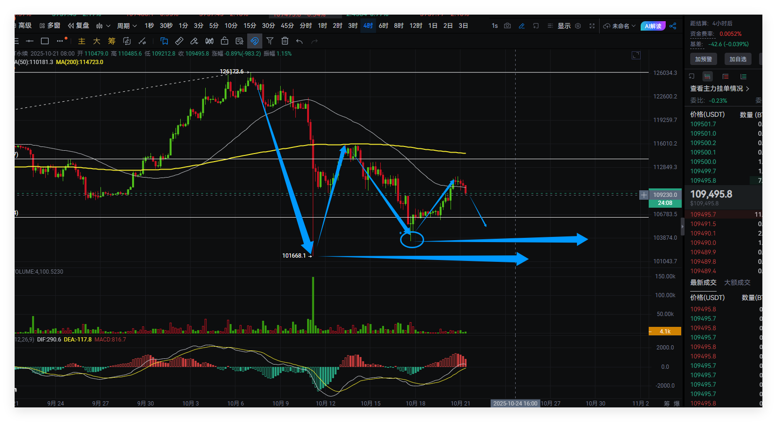Undo the last drawing action
This screenshot has width=777, height=422.
pos(300,41)
